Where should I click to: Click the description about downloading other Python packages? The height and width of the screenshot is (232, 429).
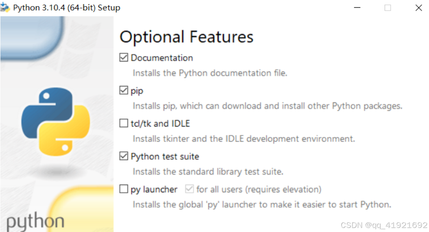267,106
